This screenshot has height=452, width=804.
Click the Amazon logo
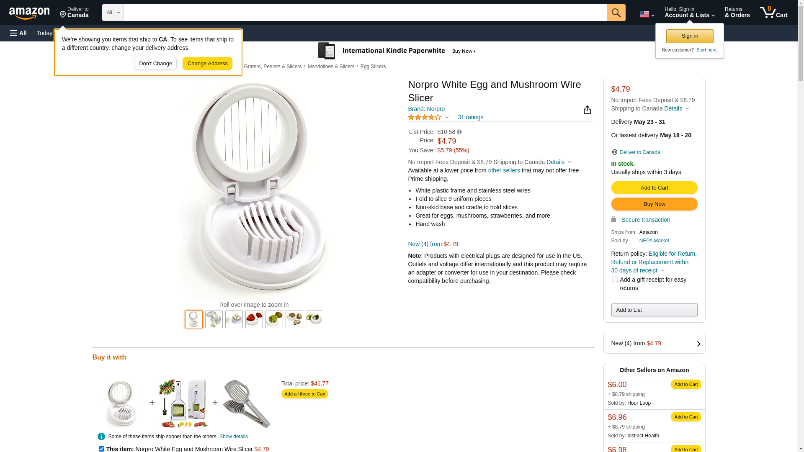click(29, 13)
